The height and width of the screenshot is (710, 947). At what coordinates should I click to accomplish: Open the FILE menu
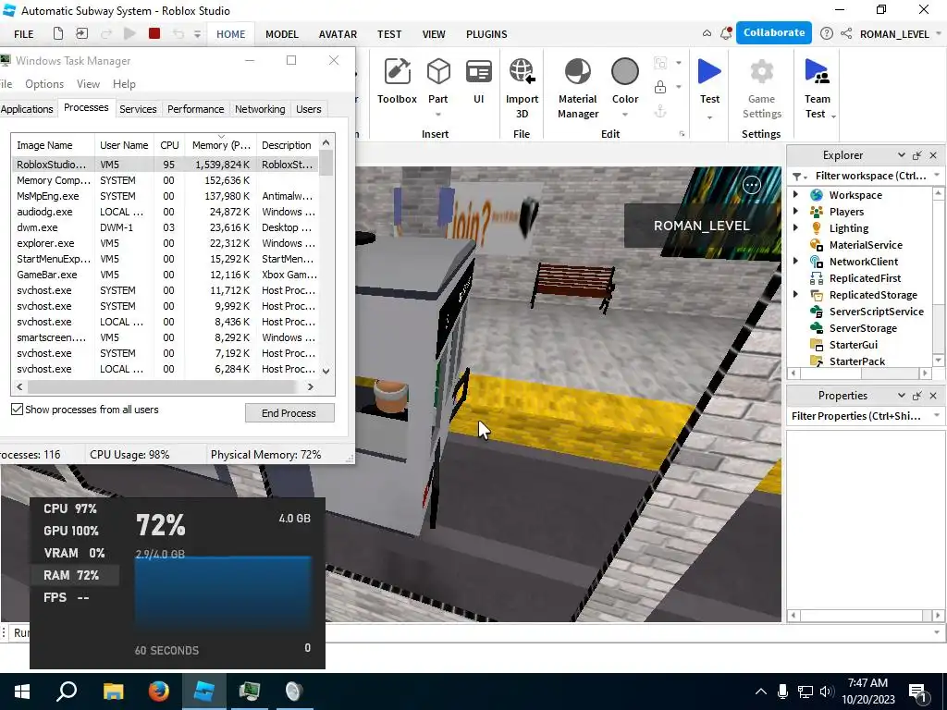[x=23, y=34]
